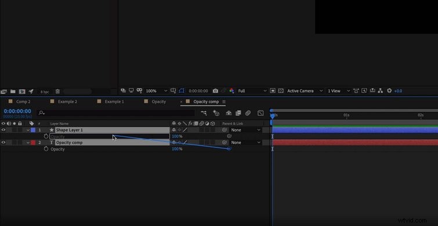Delete selected project item with trash icon

coord(57,92)
